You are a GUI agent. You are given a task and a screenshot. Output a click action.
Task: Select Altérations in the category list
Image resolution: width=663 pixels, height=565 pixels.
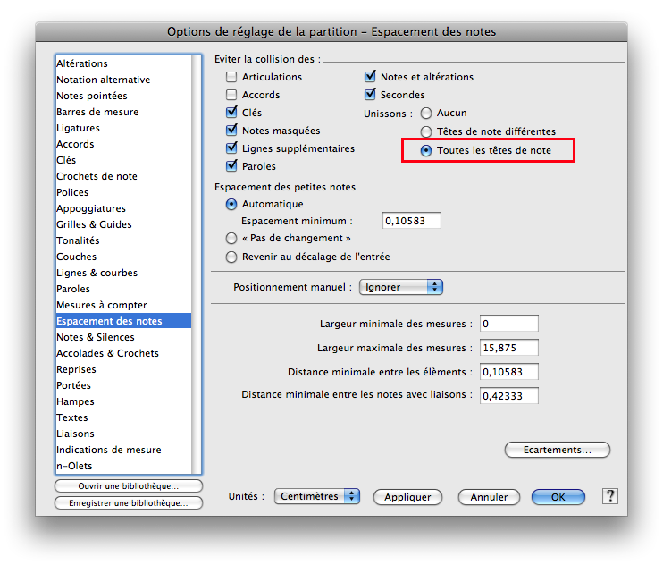click(82, 63)
